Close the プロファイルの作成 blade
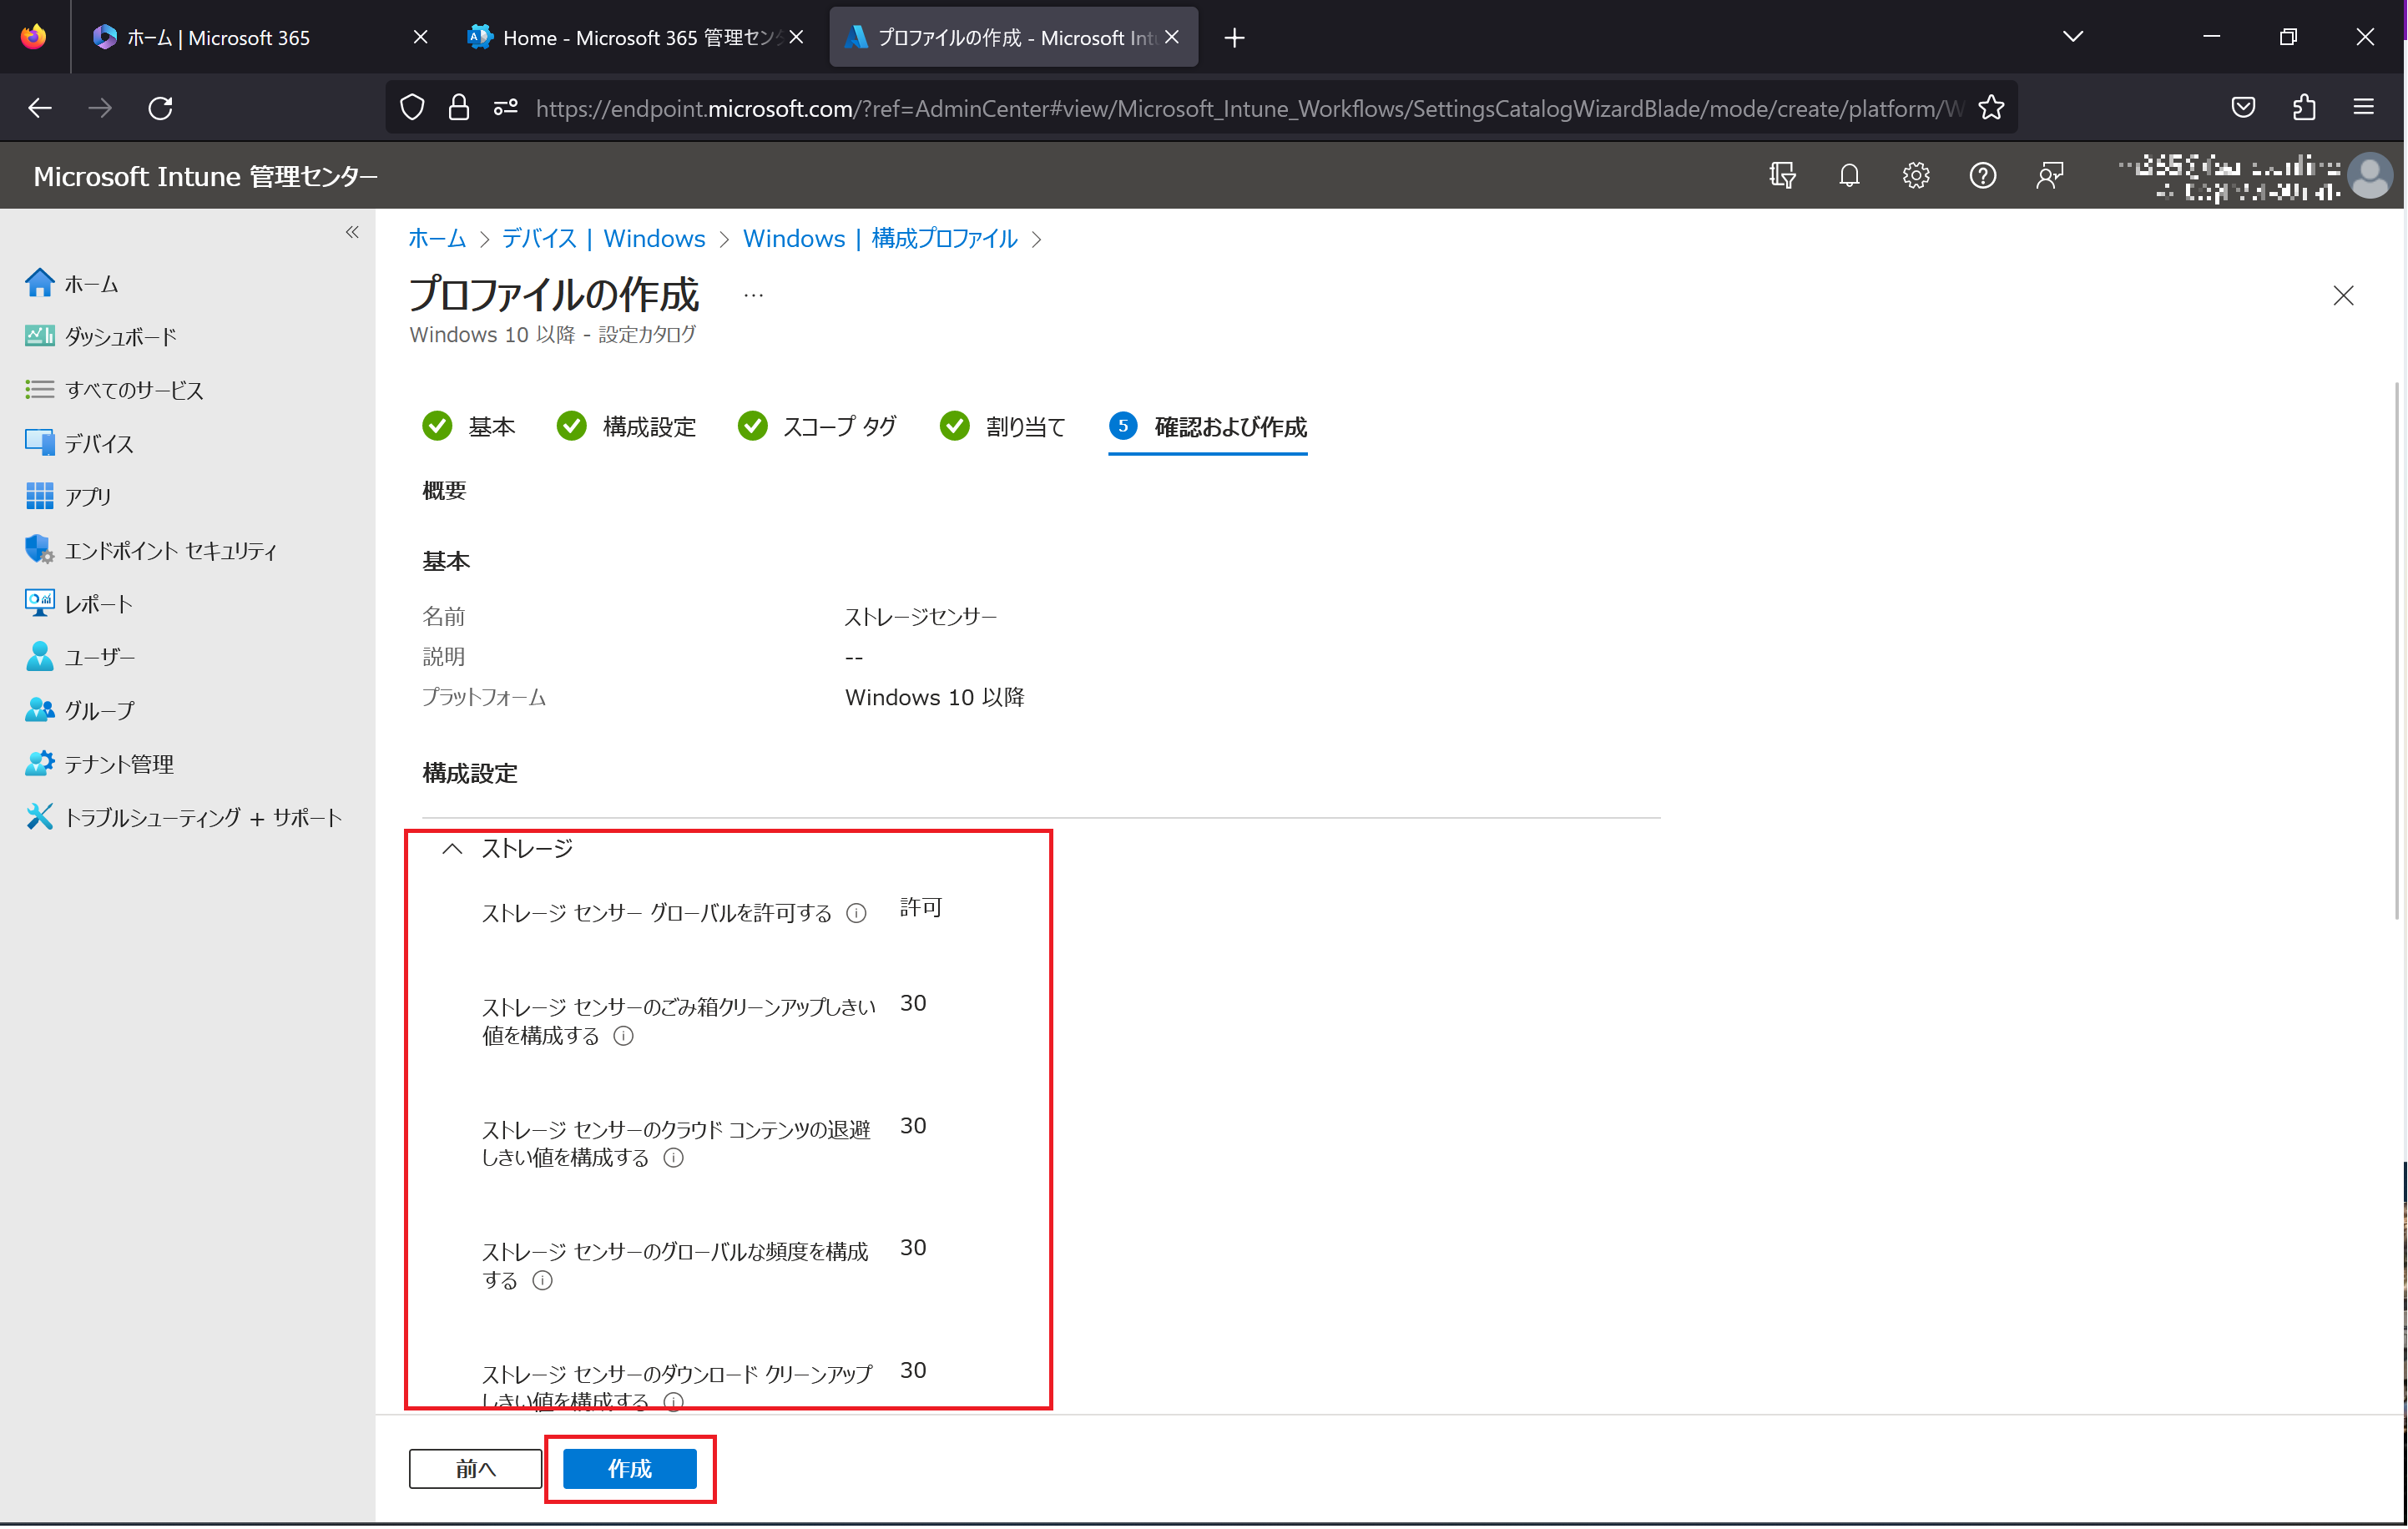The width and height of the screenshot is (2408, 1529). pos(2343,295)
